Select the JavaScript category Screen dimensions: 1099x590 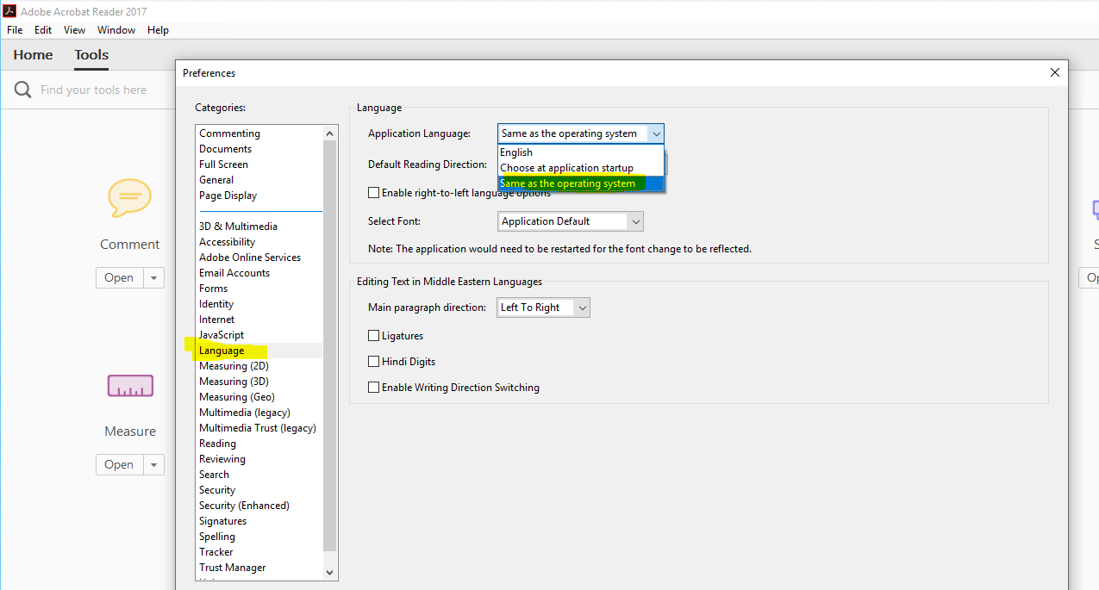pos(222,335)
